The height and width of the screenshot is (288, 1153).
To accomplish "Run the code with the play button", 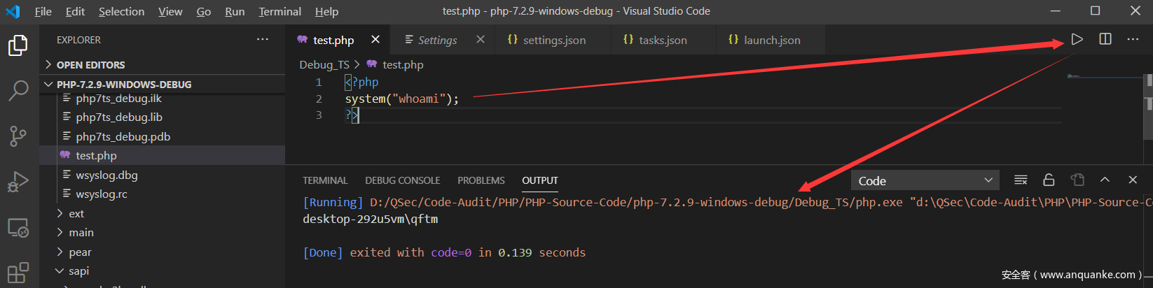I will 1077,40.
